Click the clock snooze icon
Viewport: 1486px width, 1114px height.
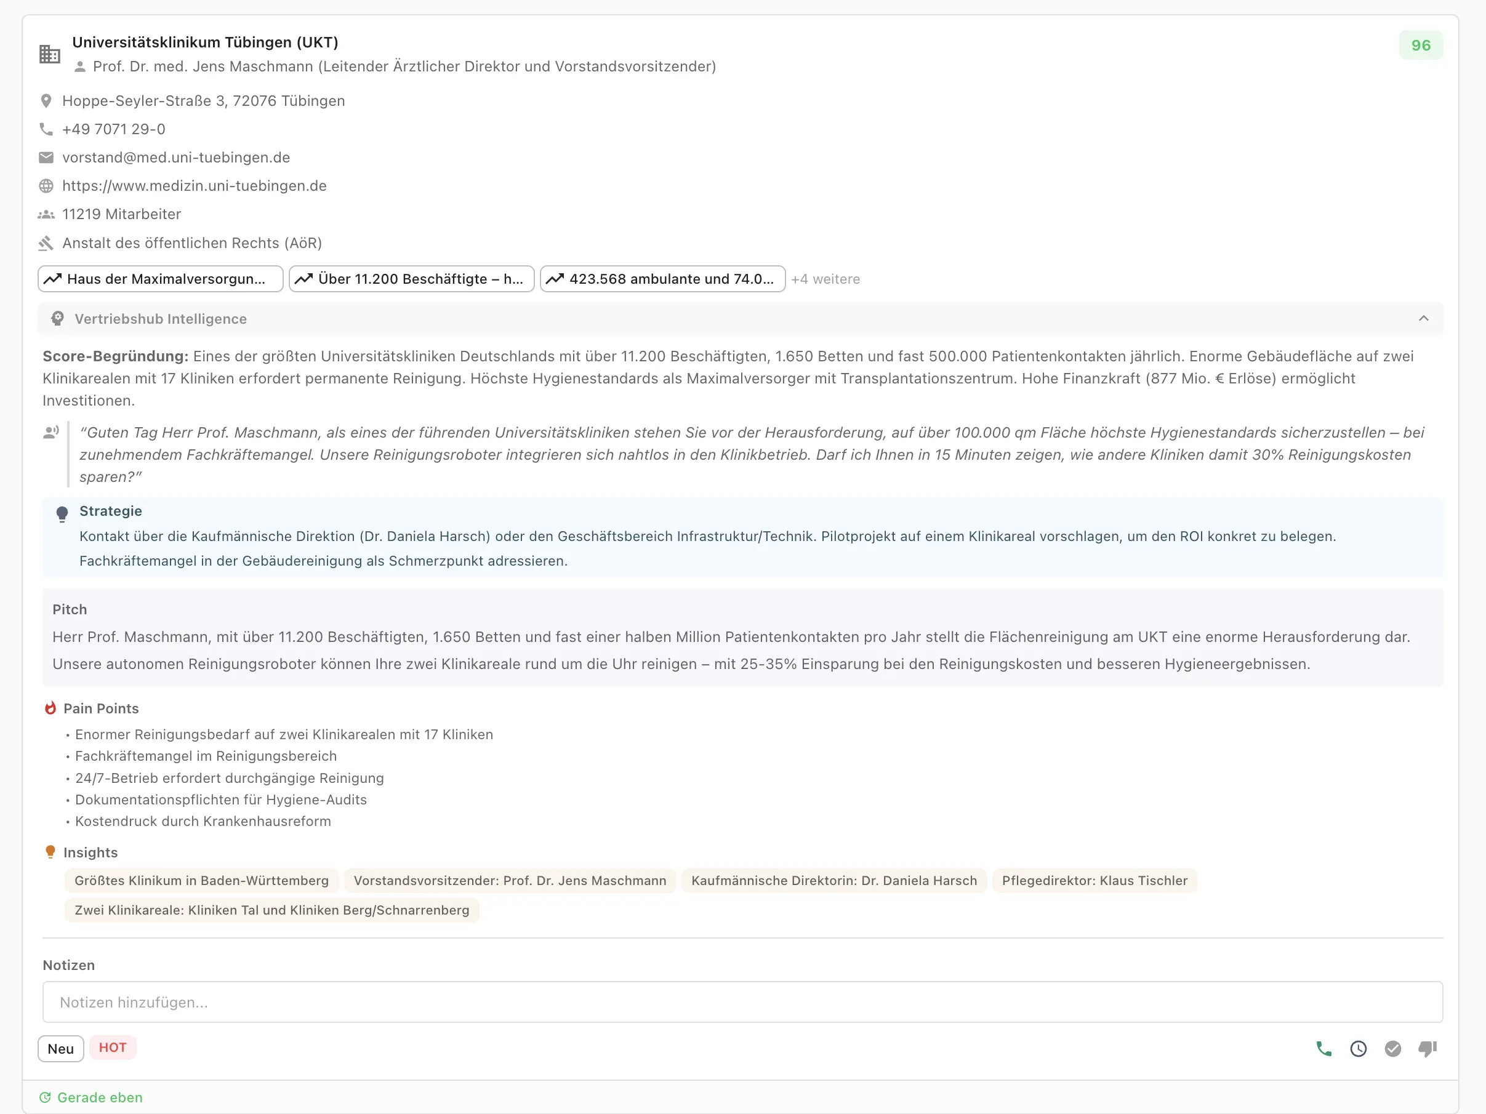1359,1049
